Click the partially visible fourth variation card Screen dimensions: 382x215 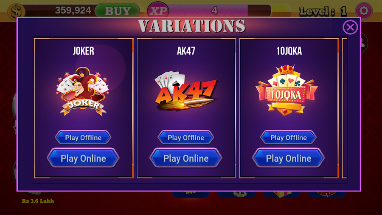pyautogui.click(x=345, y=108)
